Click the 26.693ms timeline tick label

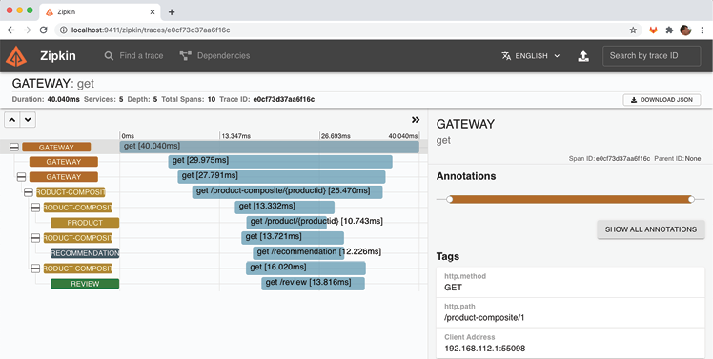[336, 136]
